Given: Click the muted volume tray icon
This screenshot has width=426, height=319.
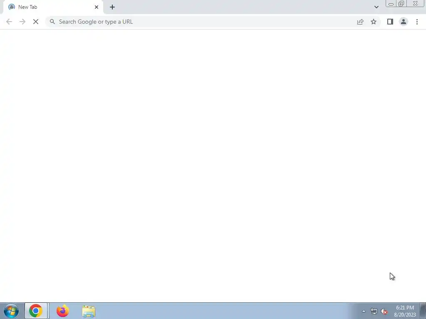Looking at the screenshot, I should tap(384, 312).
